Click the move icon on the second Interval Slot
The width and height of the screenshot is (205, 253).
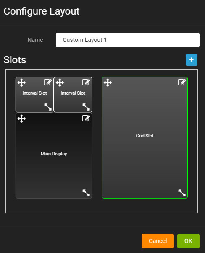(60, 83)
